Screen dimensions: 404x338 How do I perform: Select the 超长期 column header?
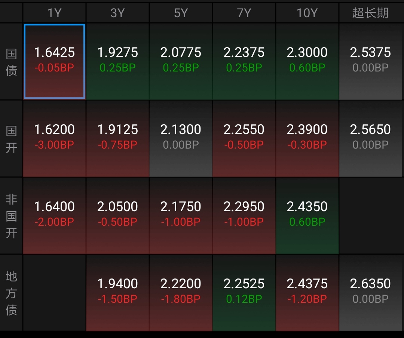coord(370,13)
